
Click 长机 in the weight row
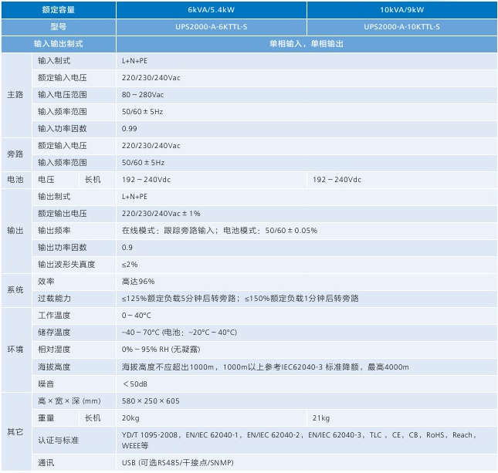[x=93, y=418]
